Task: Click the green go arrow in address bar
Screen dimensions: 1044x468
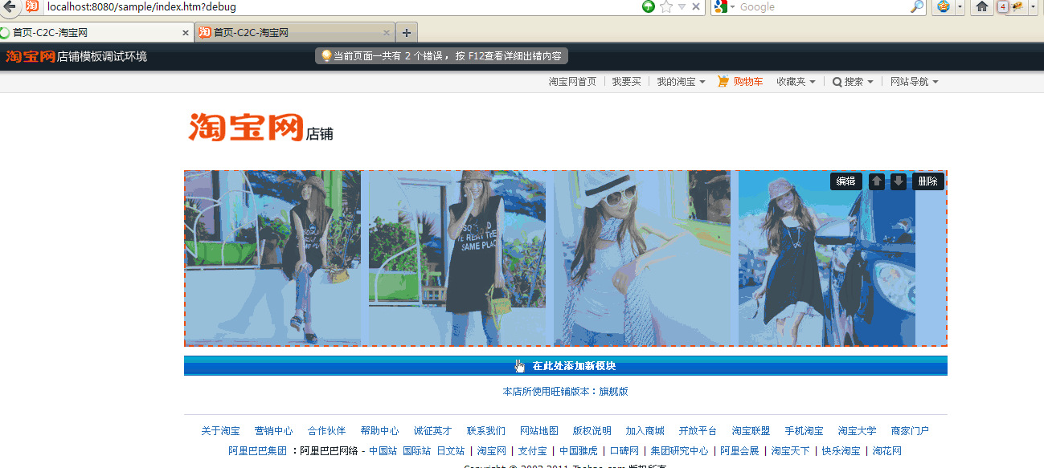Action: point(649,6)
